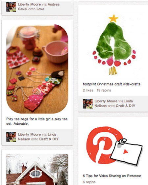Go to the Love board
Viewport: 148px width, 185px height.
coord(40,9)
